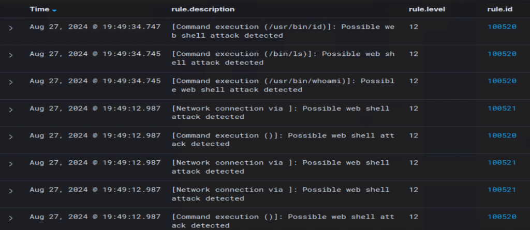Expand the /usr/bin/whoami alert row
The height and width of the screenshot is (230, 530).
point(10,82)
